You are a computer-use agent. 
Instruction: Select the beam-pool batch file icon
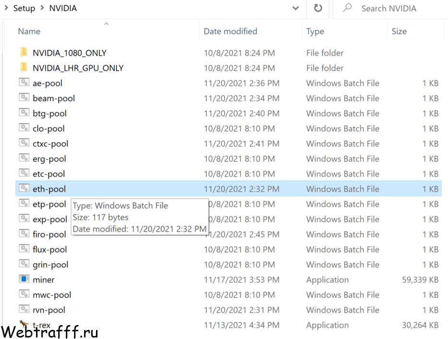point(24,97)
